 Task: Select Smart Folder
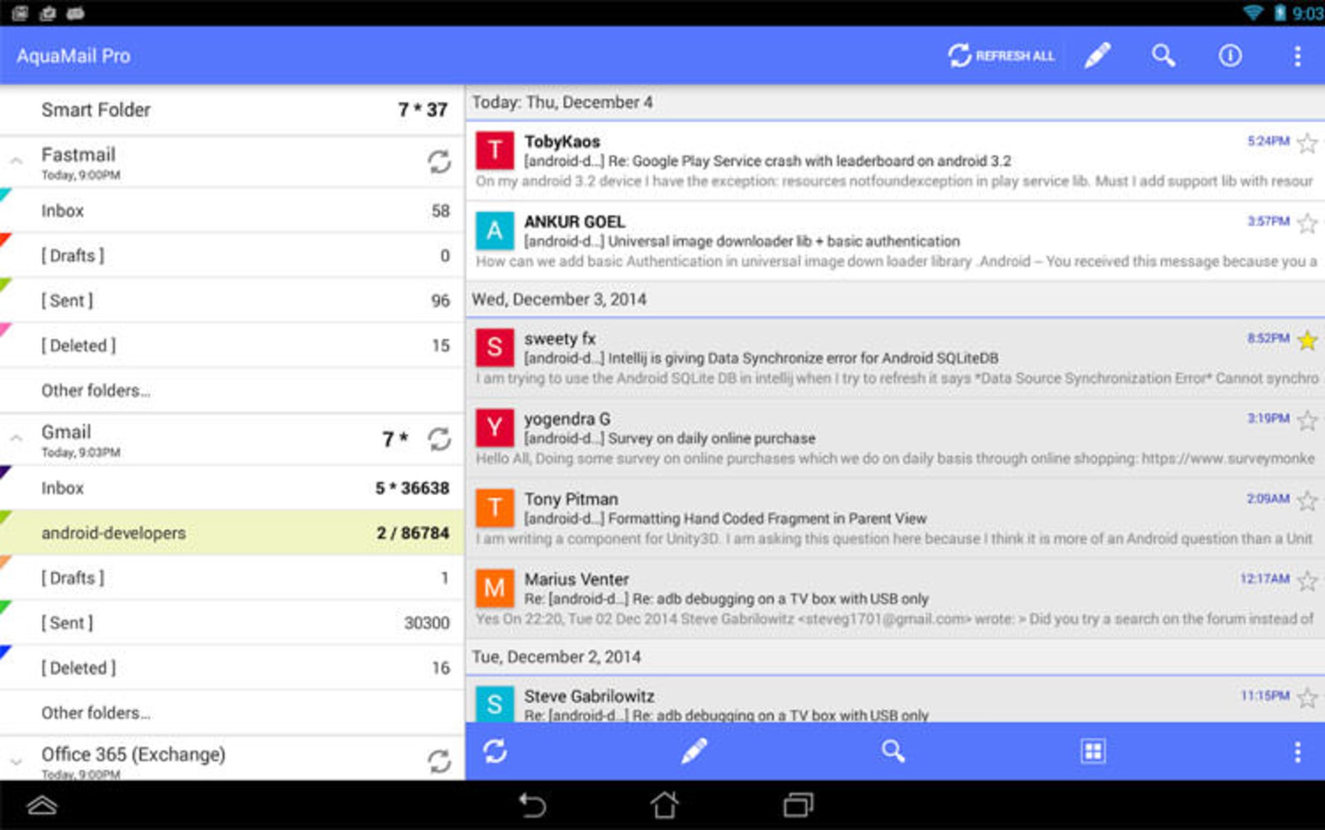click(232, 110)
